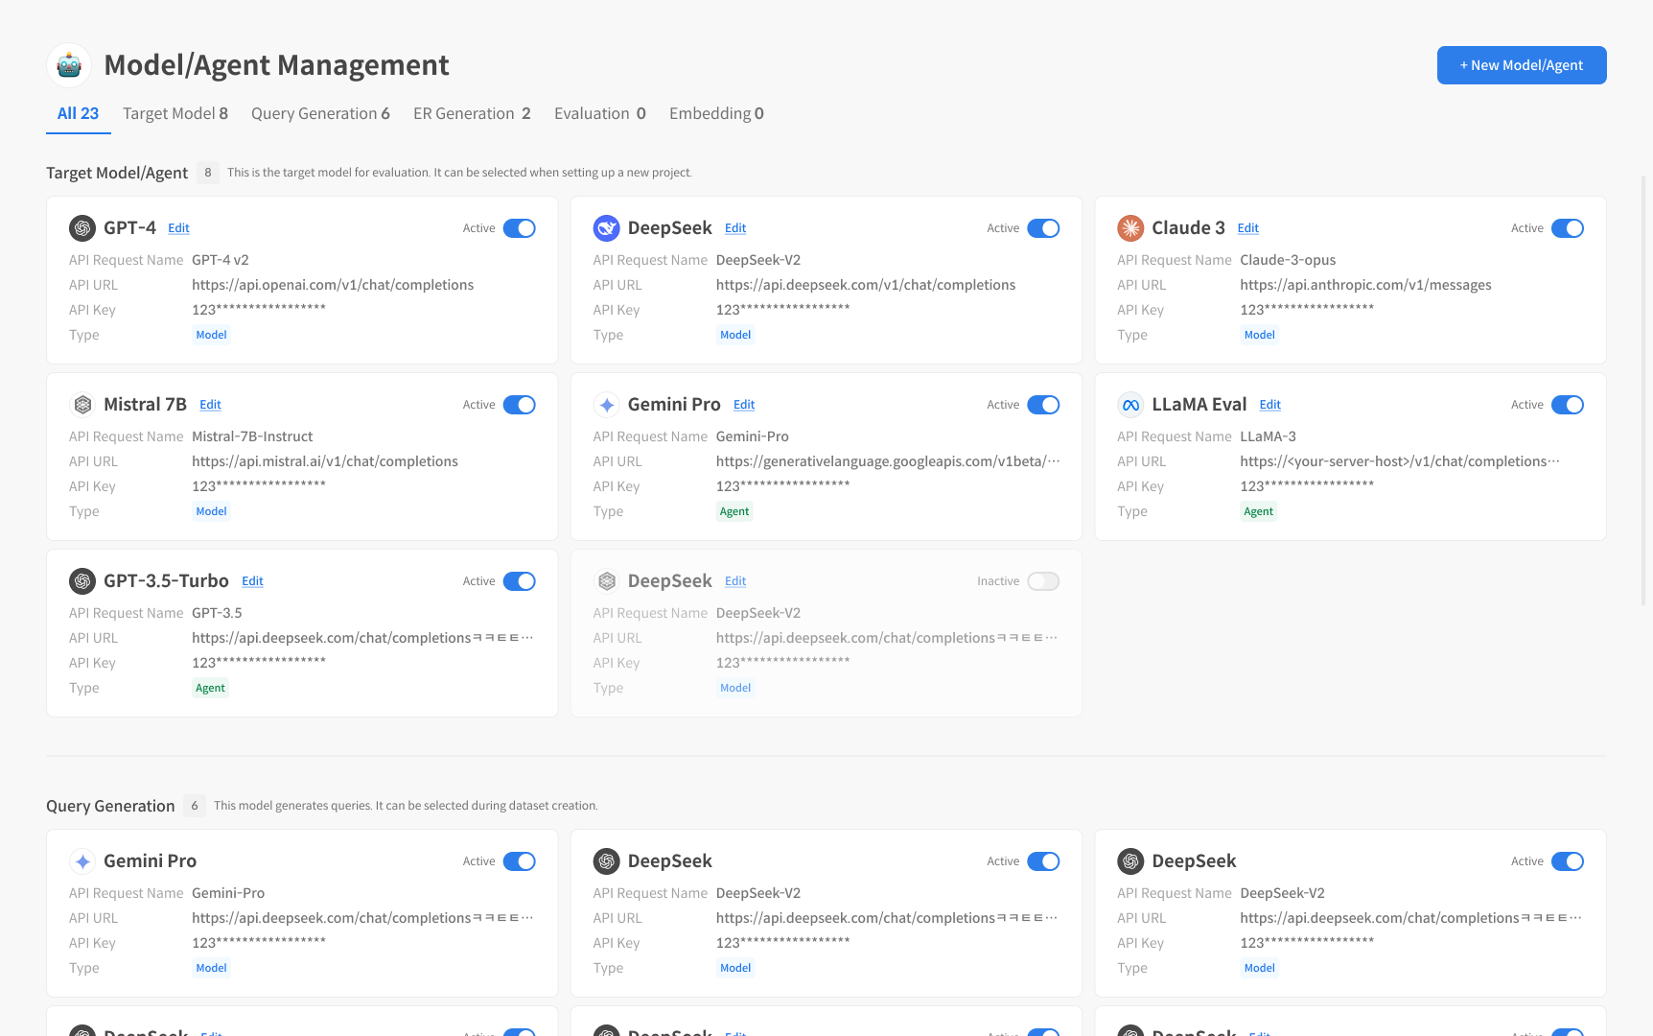Click the GPT-4 OpenAI logo icon
The width and height of the screenshot is (1653, 1036).
(x=82, y=228)
